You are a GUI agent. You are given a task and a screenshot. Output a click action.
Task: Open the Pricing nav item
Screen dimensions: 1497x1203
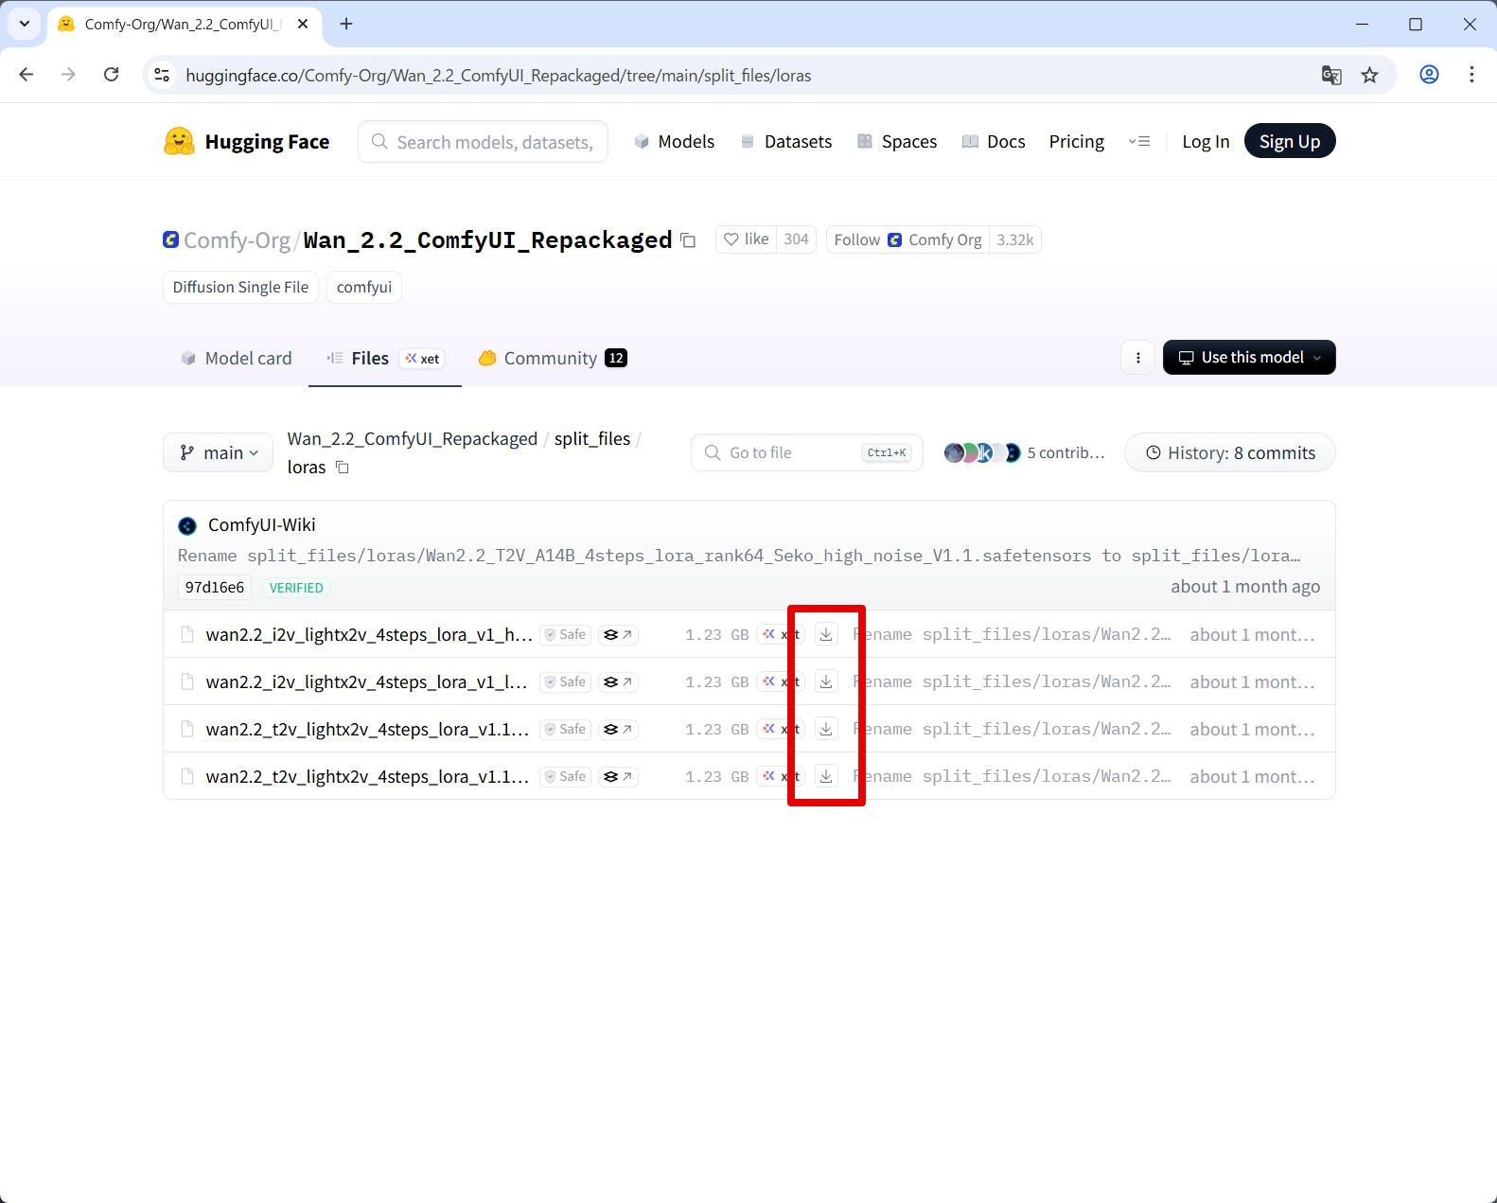[1076, 141]
